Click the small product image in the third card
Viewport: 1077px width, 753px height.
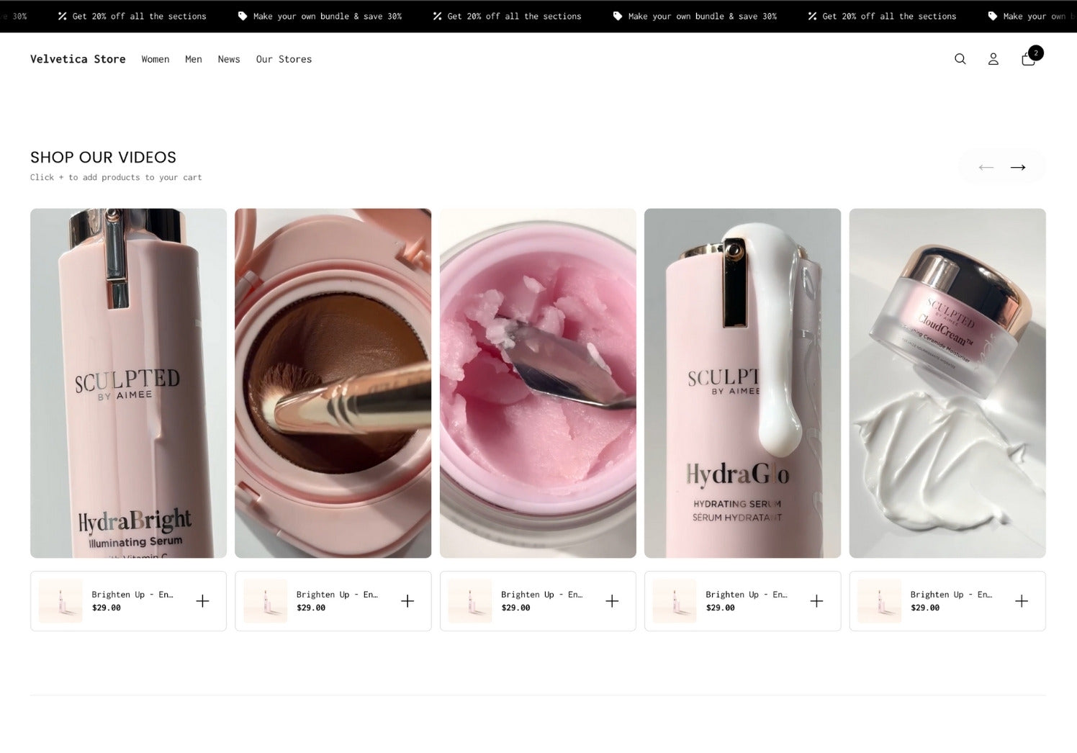pos(470,600)
